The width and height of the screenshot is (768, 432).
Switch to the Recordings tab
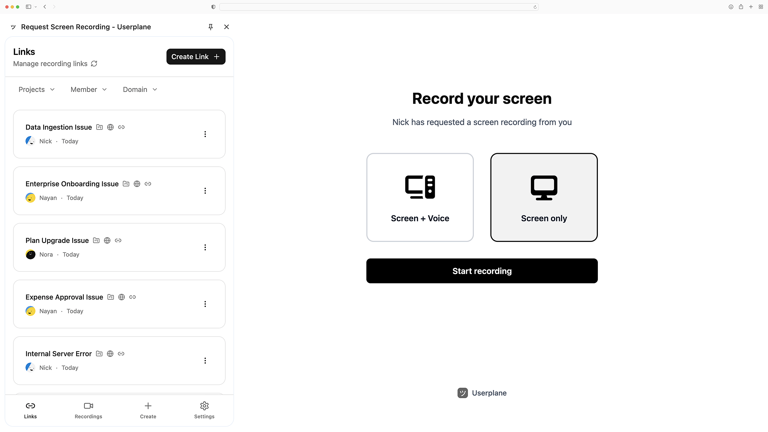coord(88,410)
